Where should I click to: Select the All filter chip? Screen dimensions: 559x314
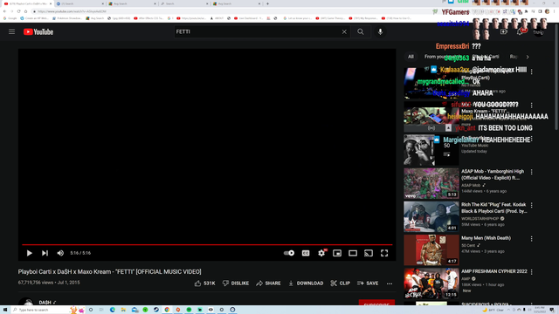click(x=411, y=57)
